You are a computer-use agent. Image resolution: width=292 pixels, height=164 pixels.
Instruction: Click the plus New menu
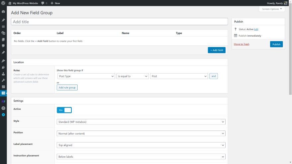click(55, 3)
